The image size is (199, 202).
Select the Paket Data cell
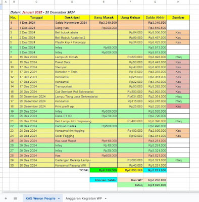(x=72, y=62)
